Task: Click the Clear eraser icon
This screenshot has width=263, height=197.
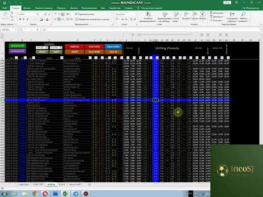Action: point(211,20)
